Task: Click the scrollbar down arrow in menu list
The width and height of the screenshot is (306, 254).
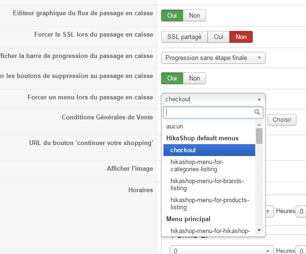Action: [x=259, y=231]
